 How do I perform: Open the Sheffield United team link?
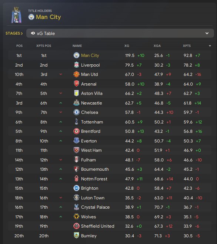pyautogui.click(x=98, y=226)
